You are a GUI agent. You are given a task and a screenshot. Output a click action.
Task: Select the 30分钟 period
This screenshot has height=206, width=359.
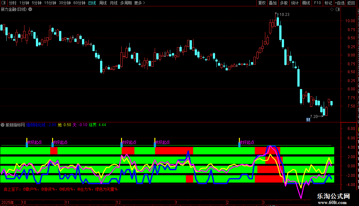64,3
